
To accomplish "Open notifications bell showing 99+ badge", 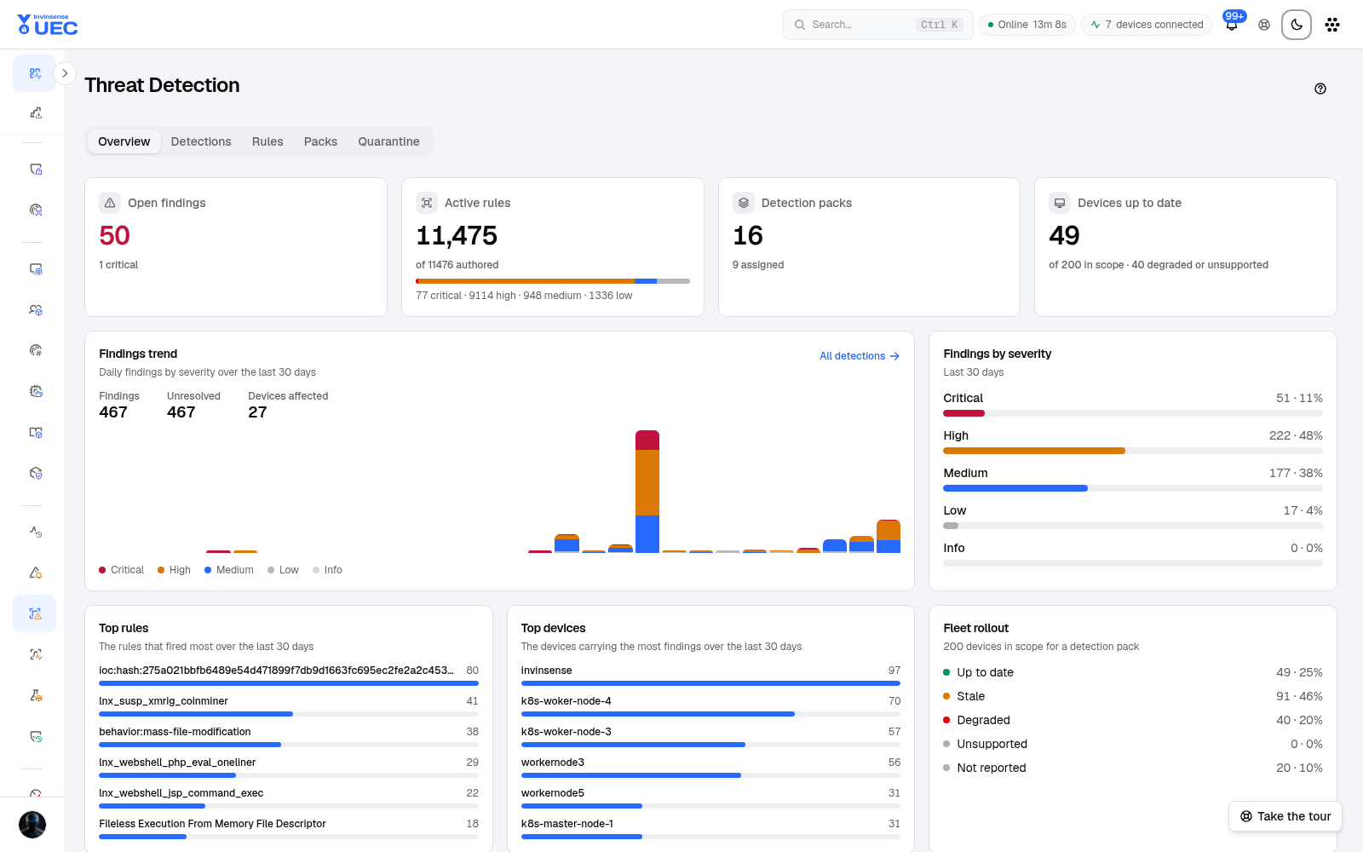I will [x=1232, y=25].
